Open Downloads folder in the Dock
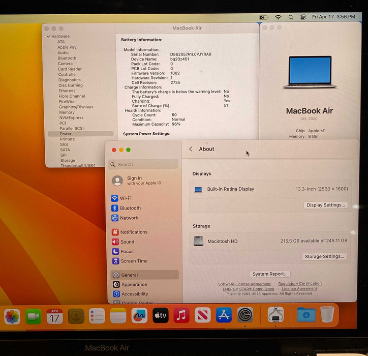This screenshot has width=368, height=356. point(306,315)
